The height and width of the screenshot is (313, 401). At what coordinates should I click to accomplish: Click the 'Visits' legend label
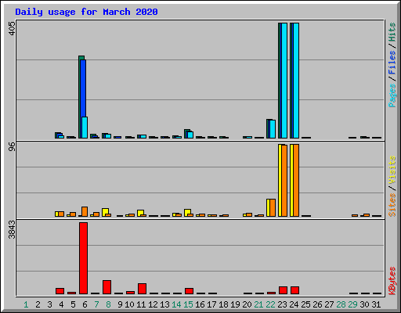pos(392,170)
